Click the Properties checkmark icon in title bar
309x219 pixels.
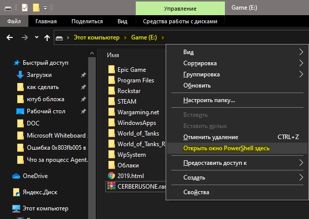pos(25,8)
